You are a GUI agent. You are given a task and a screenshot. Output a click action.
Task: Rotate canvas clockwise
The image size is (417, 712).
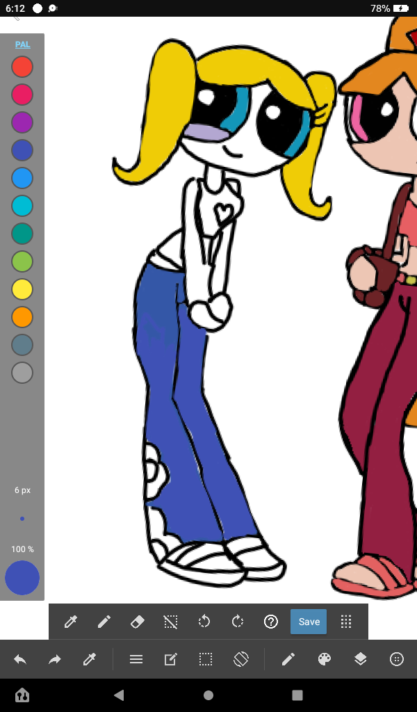click(237, 622)
